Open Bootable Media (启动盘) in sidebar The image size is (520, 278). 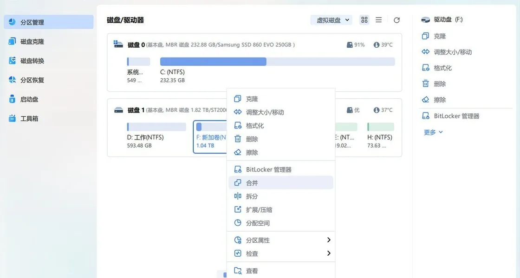click(x=29, y=99)
